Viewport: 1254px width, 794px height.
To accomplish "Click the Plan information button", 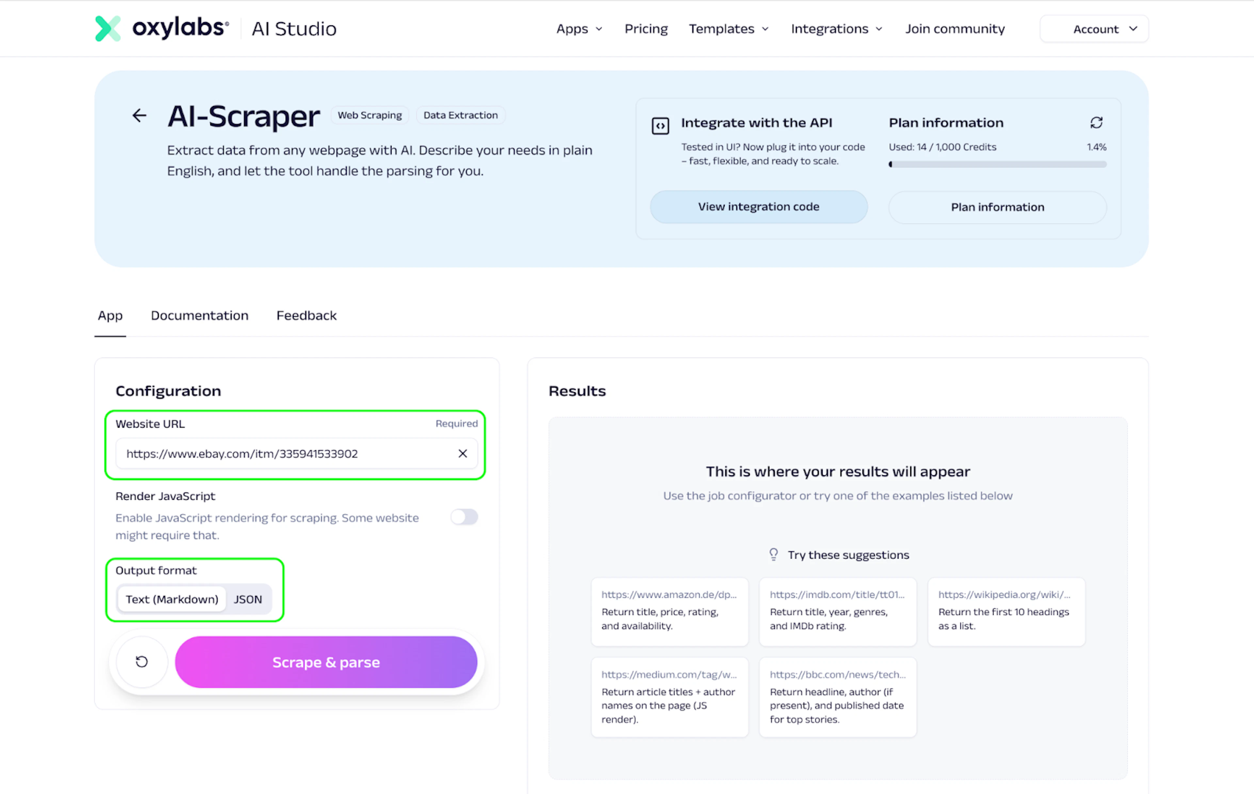I will (997, 207).
